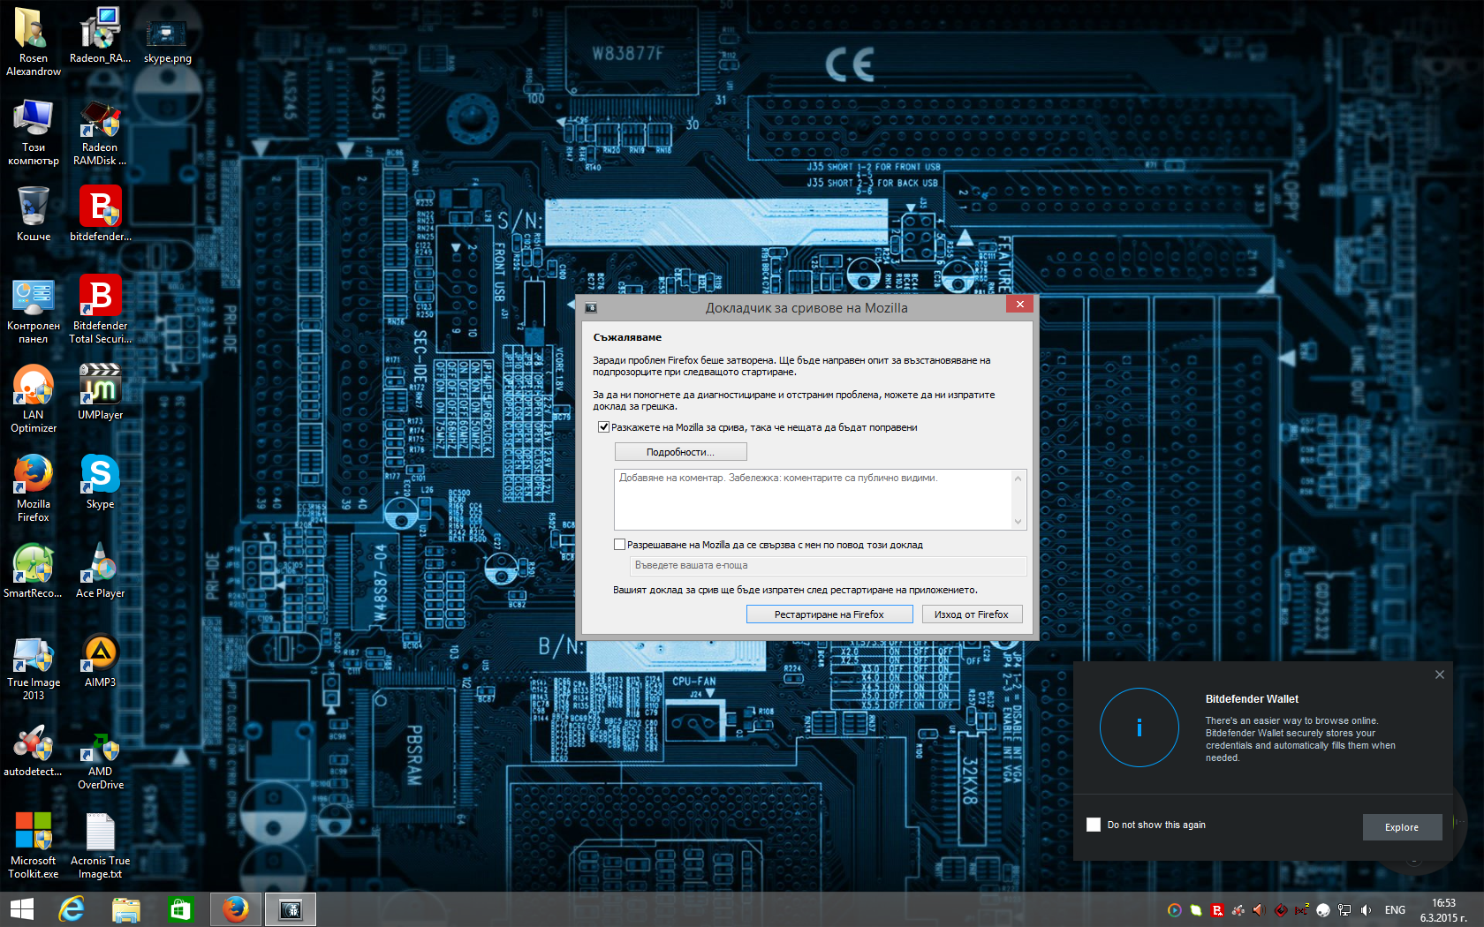Select the Radeon_RA... installer desktop icon
The image size is (1484, 927).
(100, 35)
